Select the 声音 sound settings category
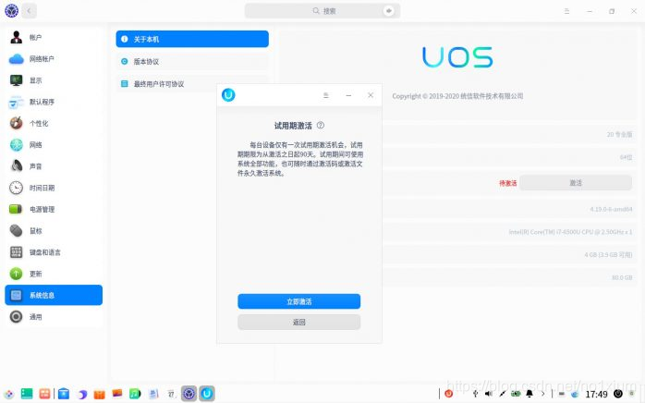This screenshot has height=403, width=645. click(54, 166)
